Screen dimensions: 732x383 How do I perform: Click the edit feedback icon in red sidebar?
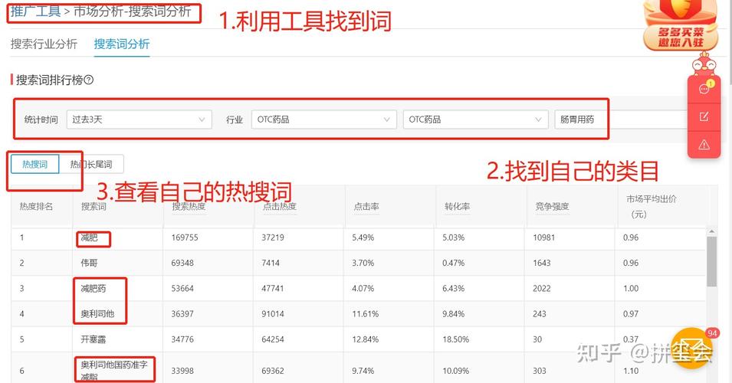pos(704,116)
